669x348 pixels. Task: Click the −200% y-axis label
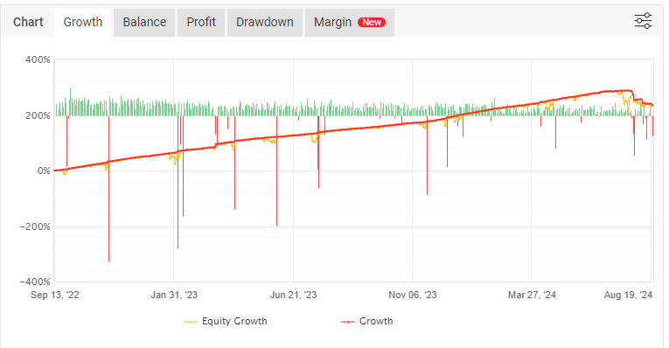(35, 226)
